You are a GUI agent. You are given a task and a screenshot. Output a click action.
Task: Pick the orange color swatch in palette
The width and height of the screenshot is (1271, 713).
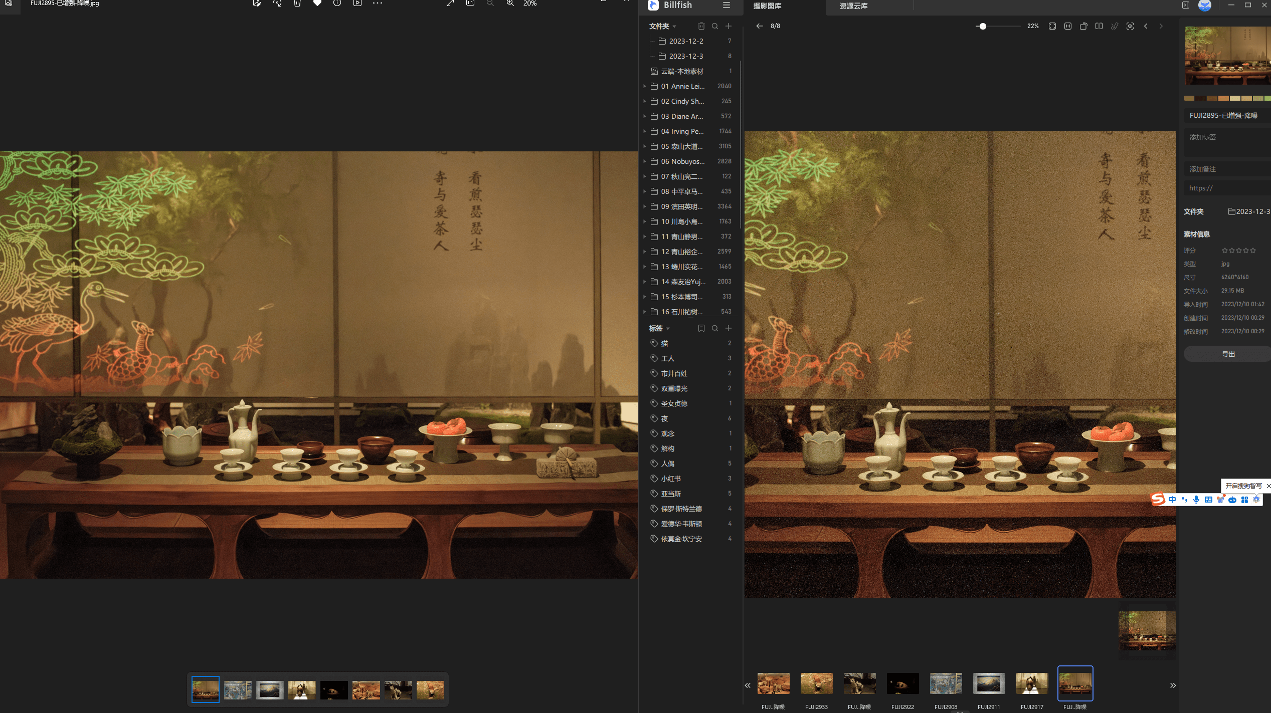(x=1223, y=98)
